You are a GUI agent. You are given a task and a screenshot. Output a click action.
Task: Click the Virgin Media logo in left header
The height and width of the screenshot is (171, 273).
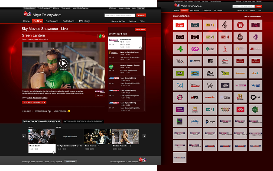click(27, 14)
